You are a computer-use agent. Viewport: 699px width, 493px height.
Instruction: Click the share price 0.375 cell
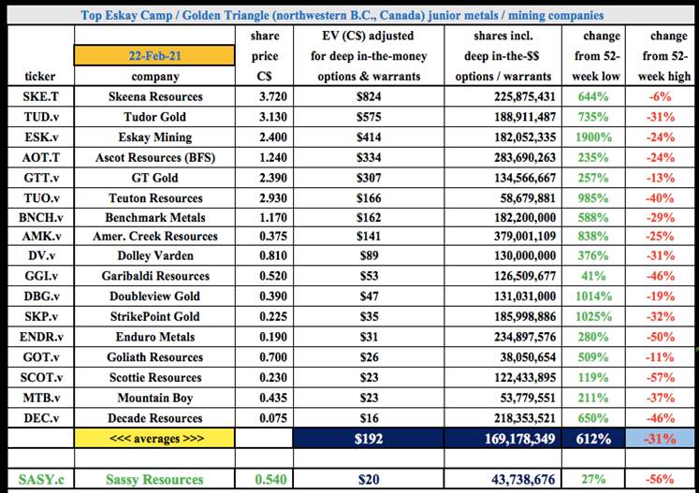pos(265,237)
